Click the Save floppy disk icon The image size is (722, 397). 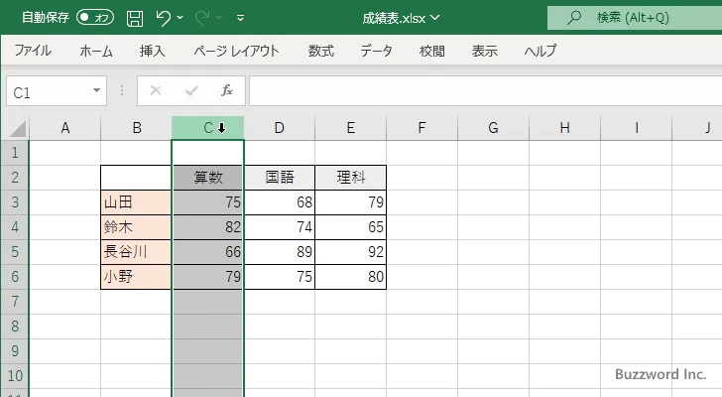135,19
